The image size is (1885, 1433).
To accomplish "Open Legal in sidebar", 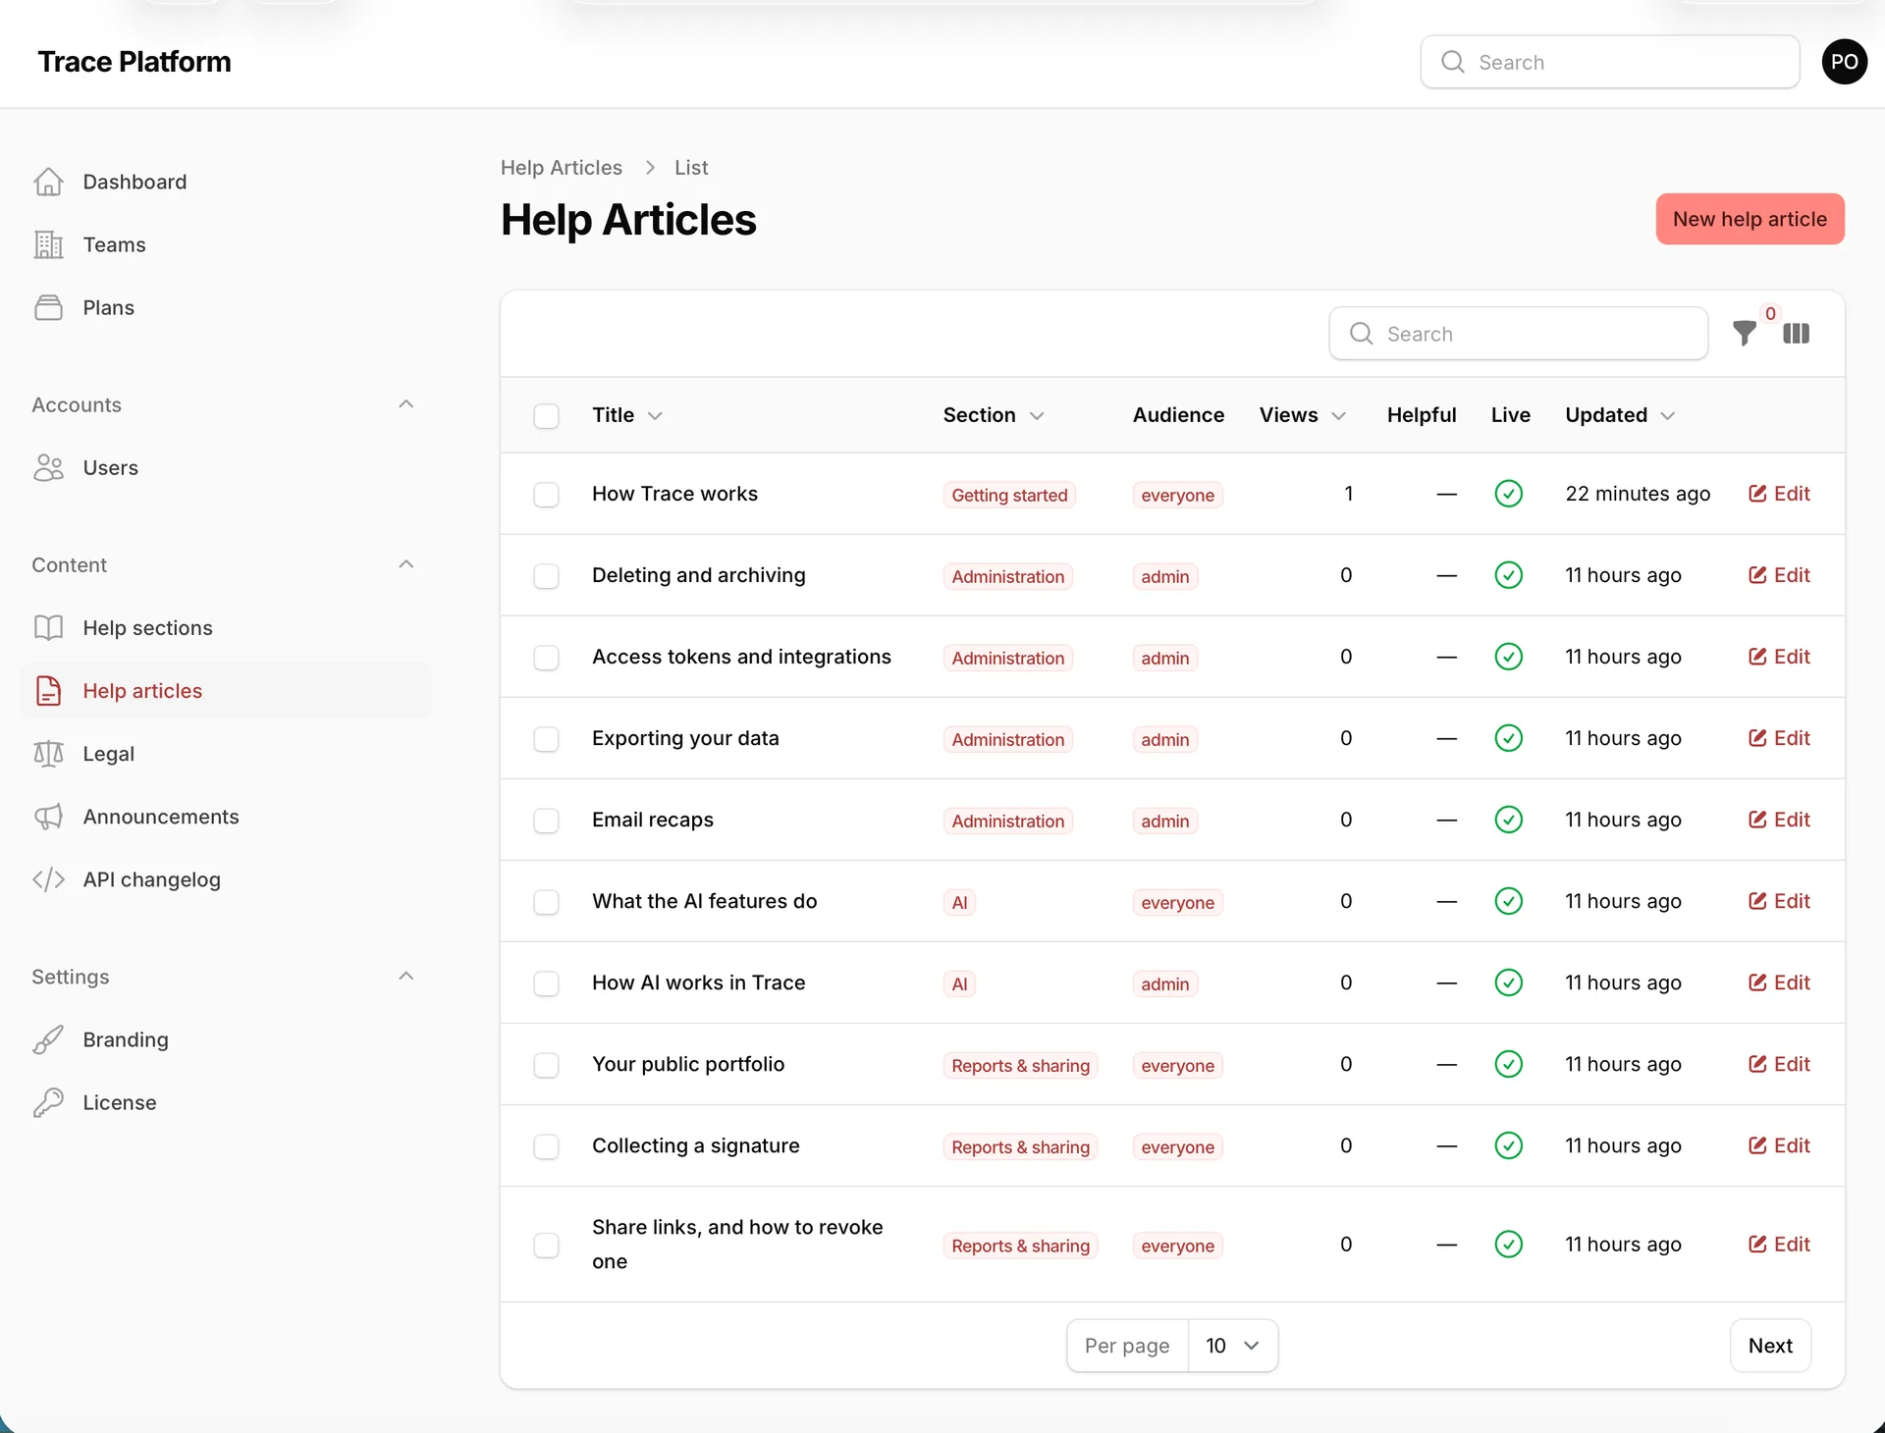I will click(x=226, y=753).
